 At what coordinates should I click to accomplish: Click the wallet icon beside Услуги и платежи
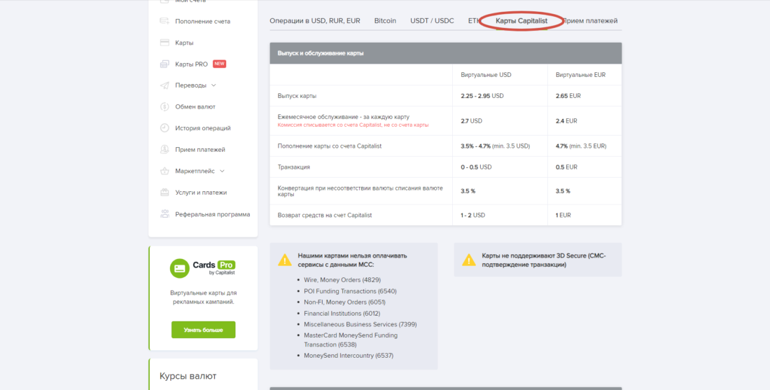164,193
